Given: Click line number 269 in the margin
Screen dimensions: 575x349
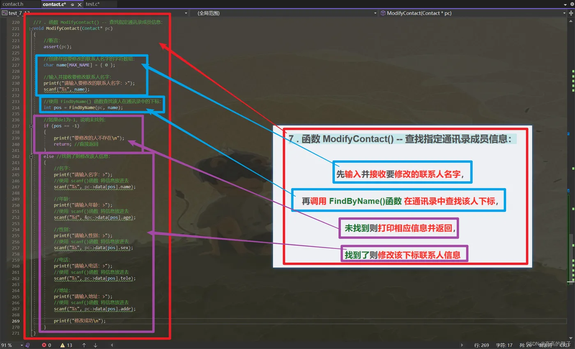Looking at the screenshot, I should point(16,321).
